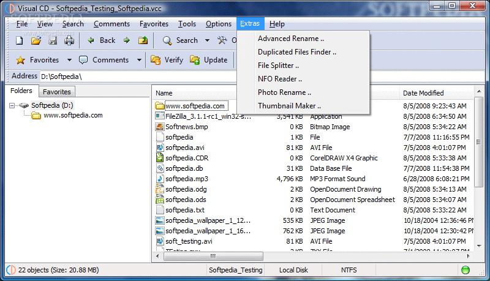The height and width of the screenshot is (281, 490).
Task: Expand the Favorites dropdown arrow
Action: (69, 60)
